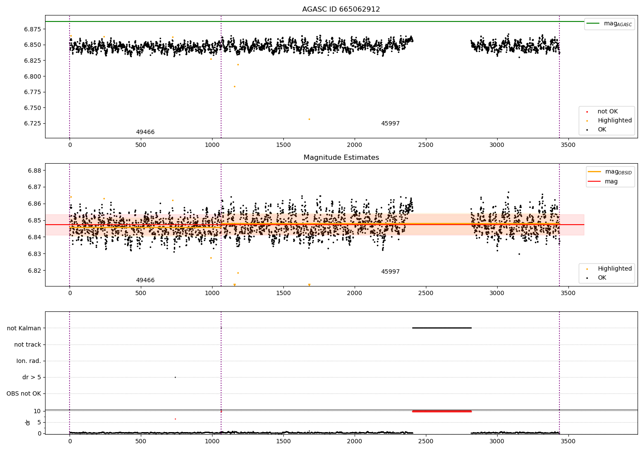Viewport: 644px width, 451px height.
Task: Click the black 'not Kalman' flagged segment
Action: [x=442, y=328]
